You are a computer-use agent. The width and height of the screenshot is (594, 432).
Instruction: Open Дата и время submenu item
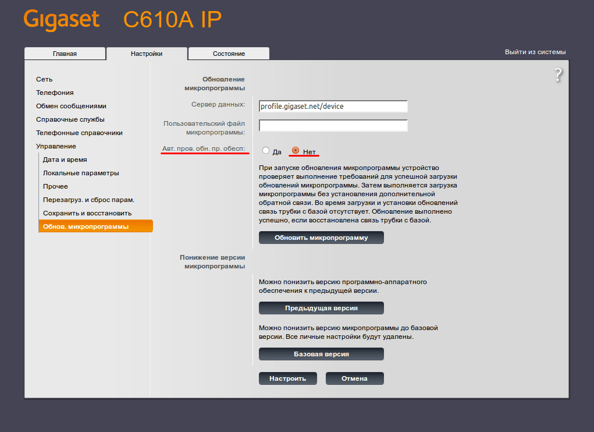point(65,160)
